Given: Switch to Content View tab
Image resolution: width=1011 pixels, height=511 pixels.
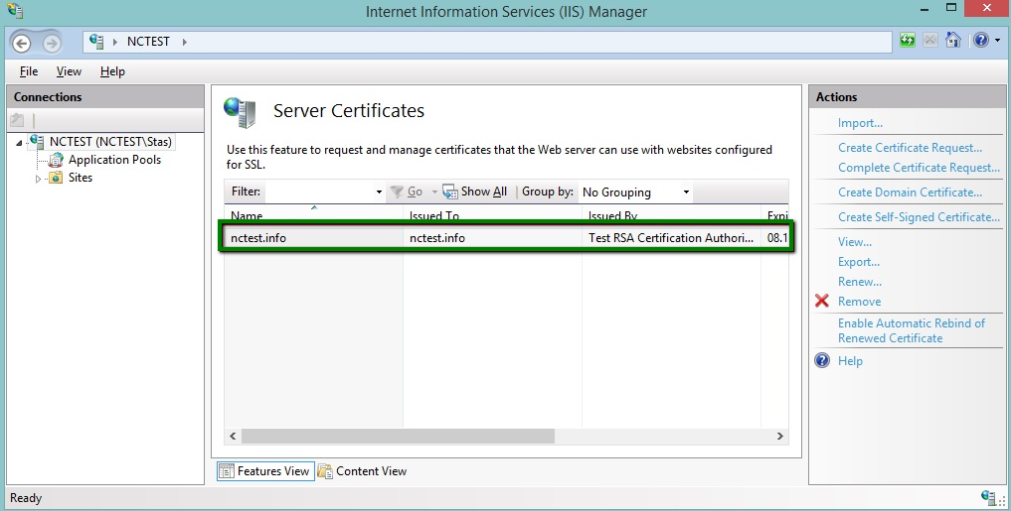Looking at the screenshot, I should 363,471.
